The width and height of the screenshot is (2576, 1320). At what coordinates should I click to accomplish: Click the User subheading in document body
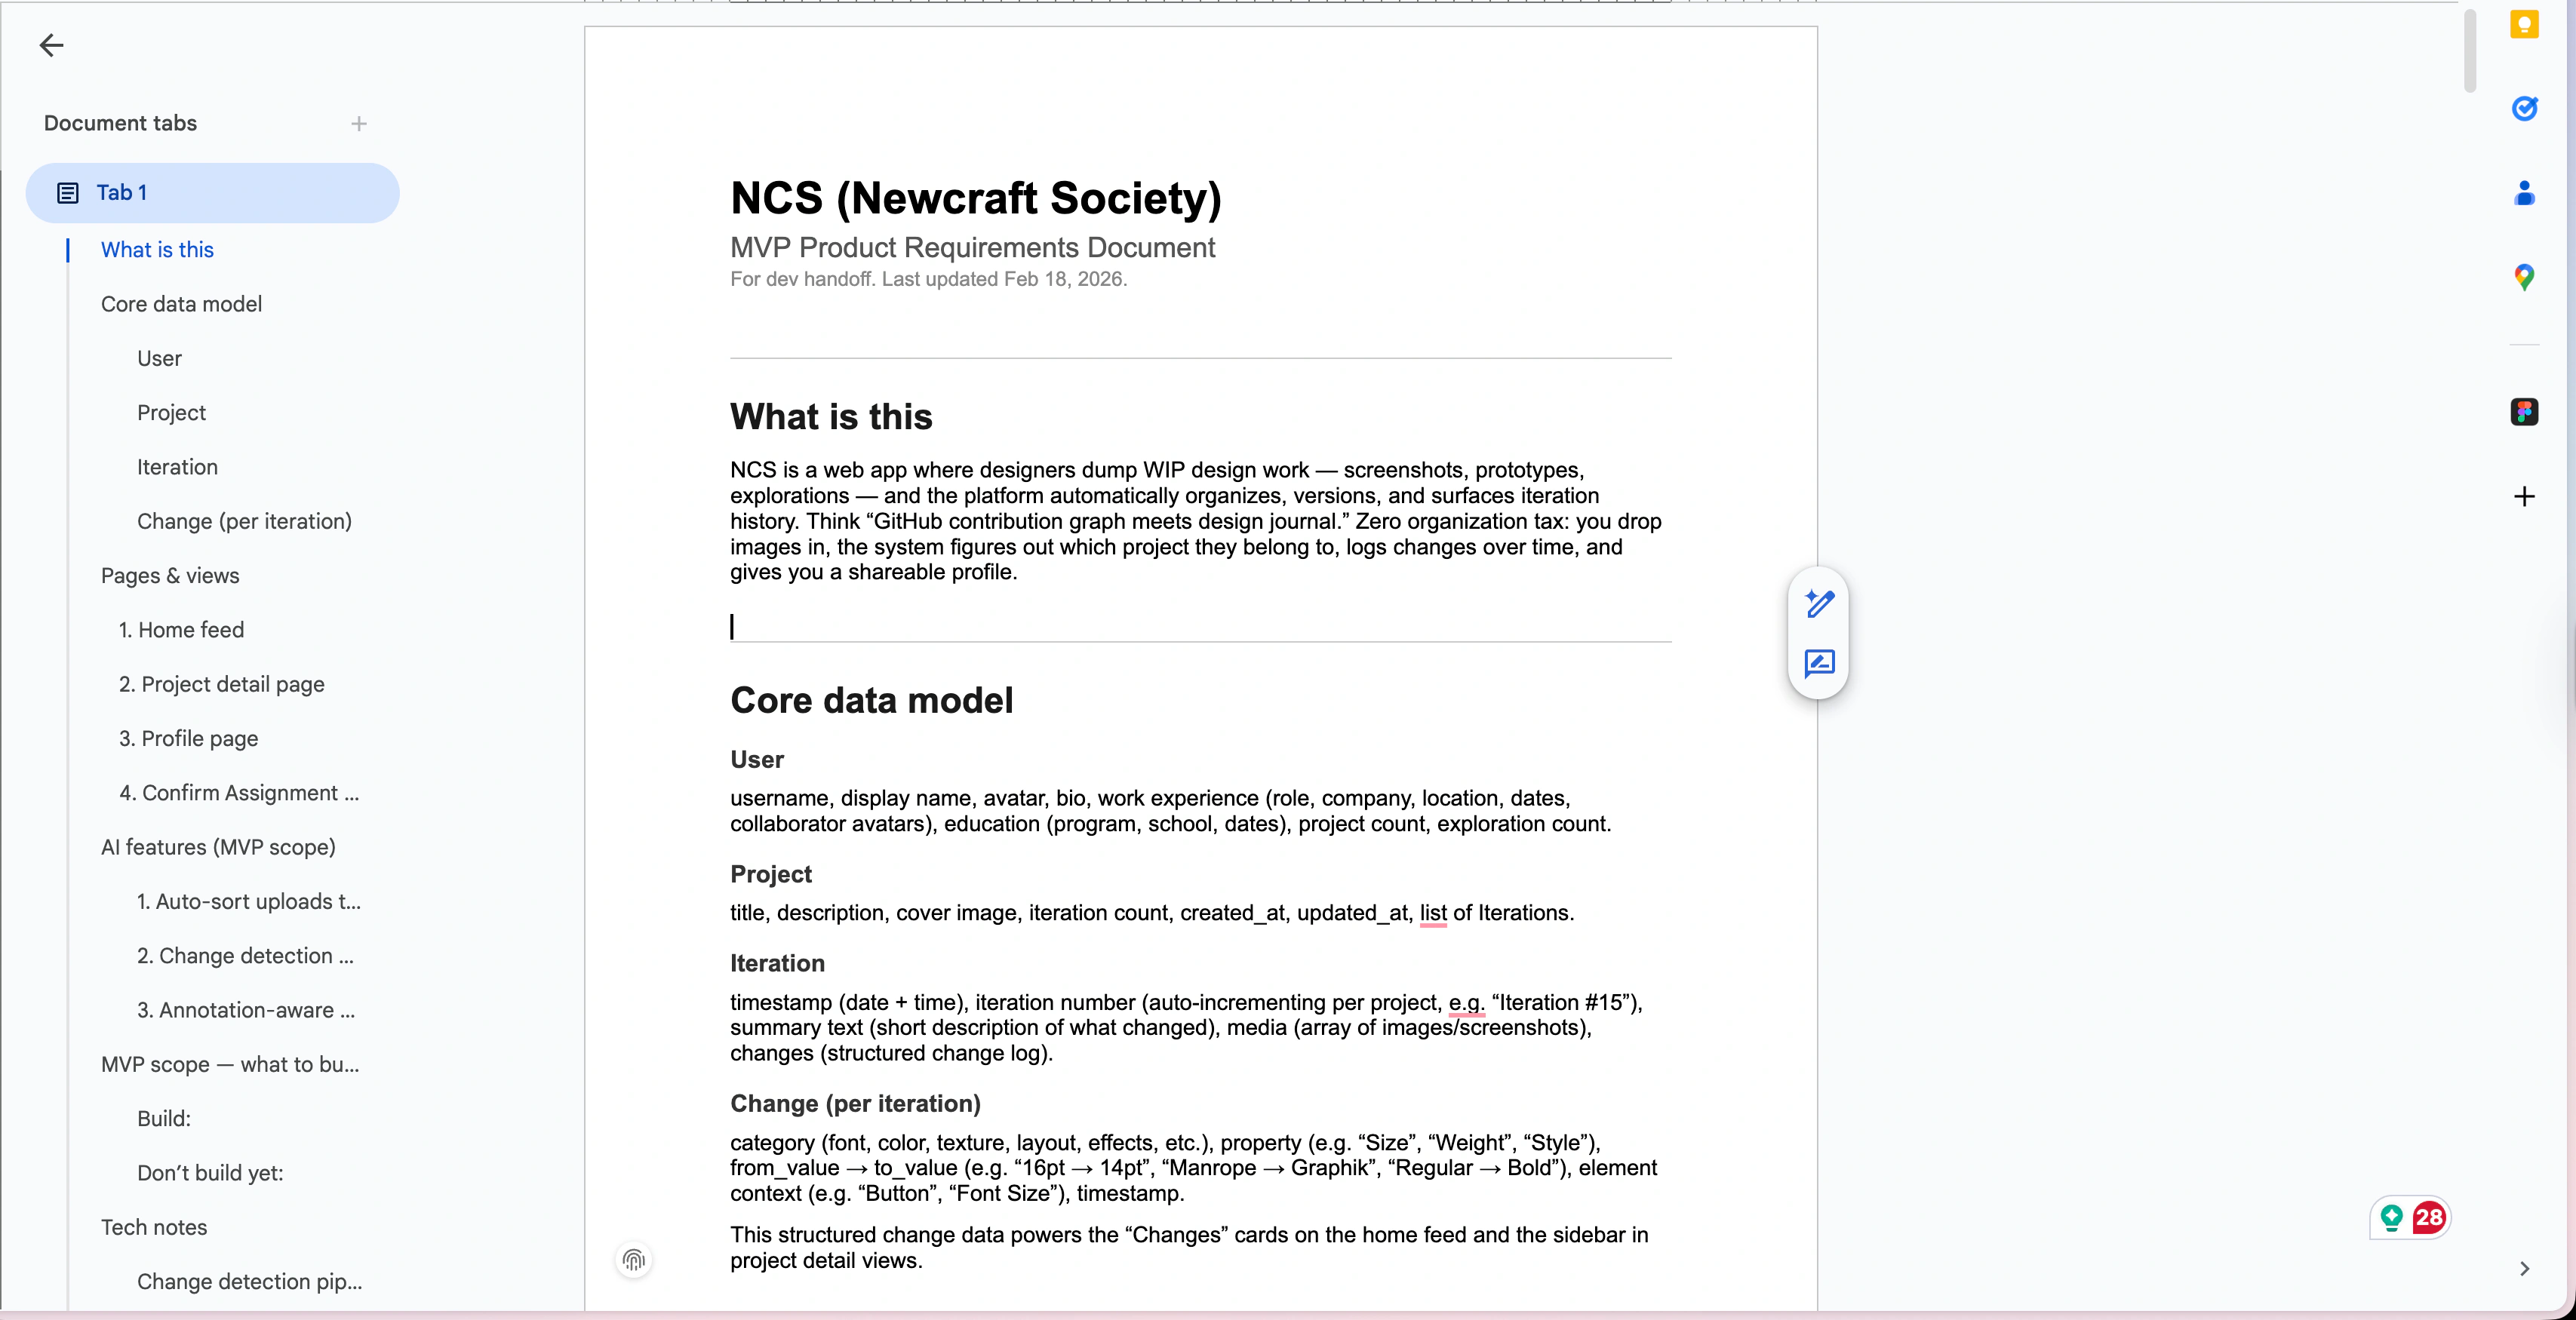tap(757, 760)
